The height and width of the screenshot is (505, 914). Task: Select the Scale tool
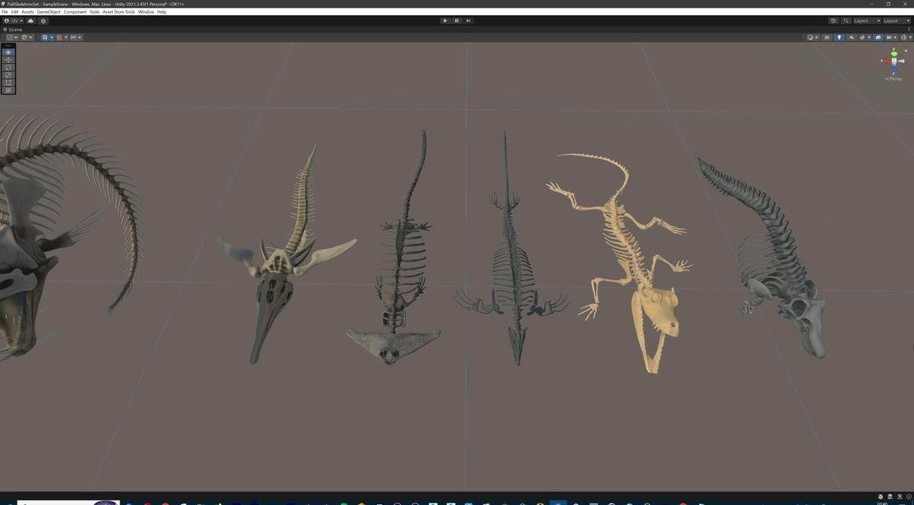pyautogui.click(x=8, y=75)
